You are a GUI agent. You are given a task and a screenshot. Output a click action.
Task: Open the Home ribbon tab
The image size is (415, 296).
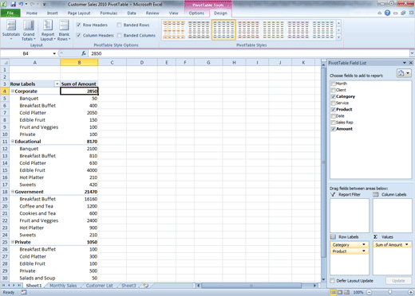point(32,13)
